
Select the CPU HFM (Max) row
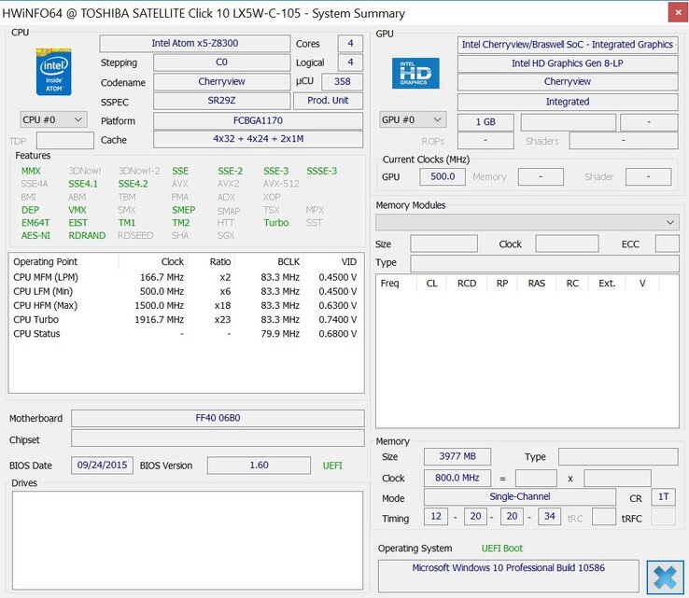click(185, 305)
